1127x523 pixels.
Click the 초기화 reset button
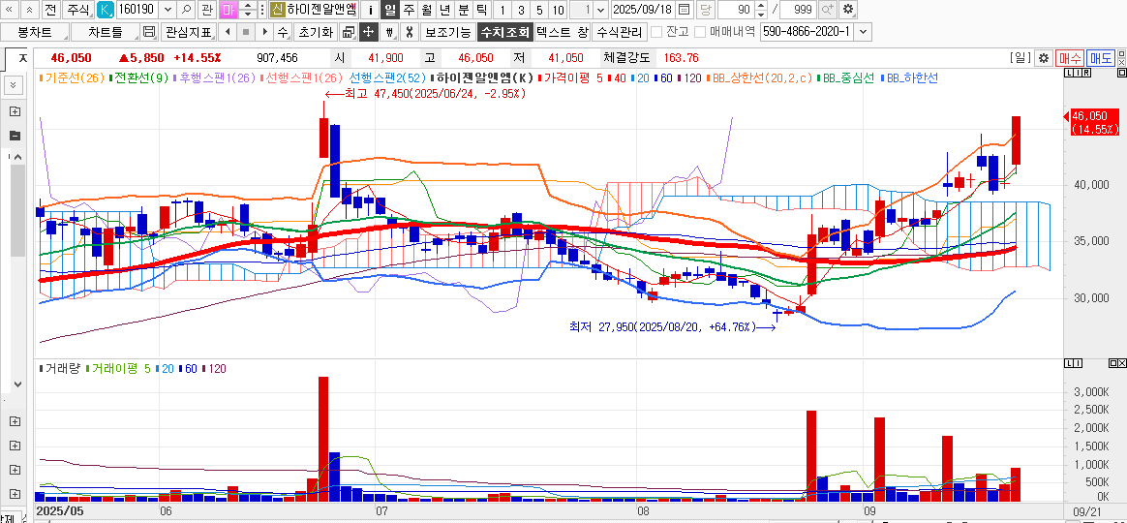[314, 32]
